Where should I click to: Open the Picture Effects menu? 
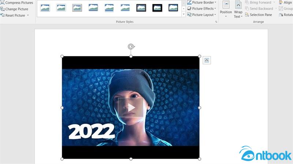(202, 8)
